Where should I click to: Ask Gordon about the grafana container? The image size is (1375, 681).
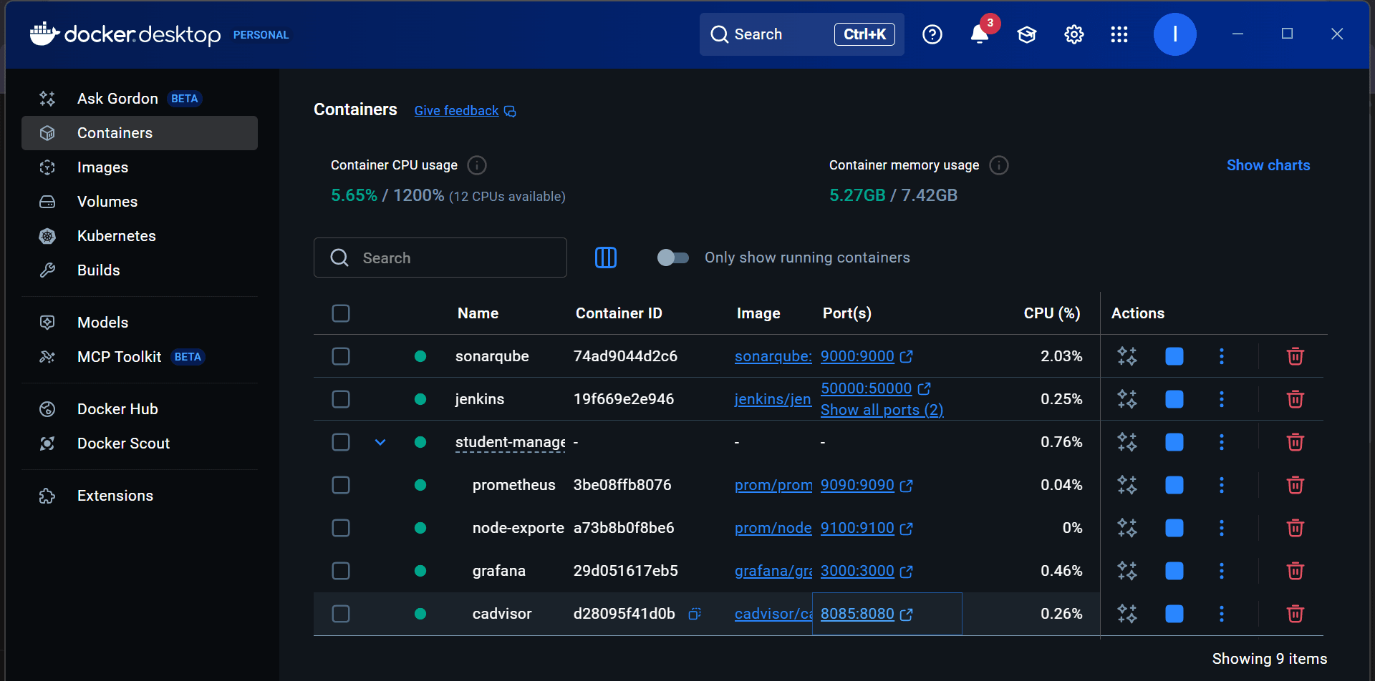[1127, 571]
